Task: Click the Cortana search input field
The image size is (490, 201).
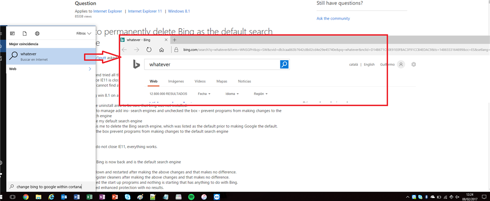Action: [x=52, y=187]
